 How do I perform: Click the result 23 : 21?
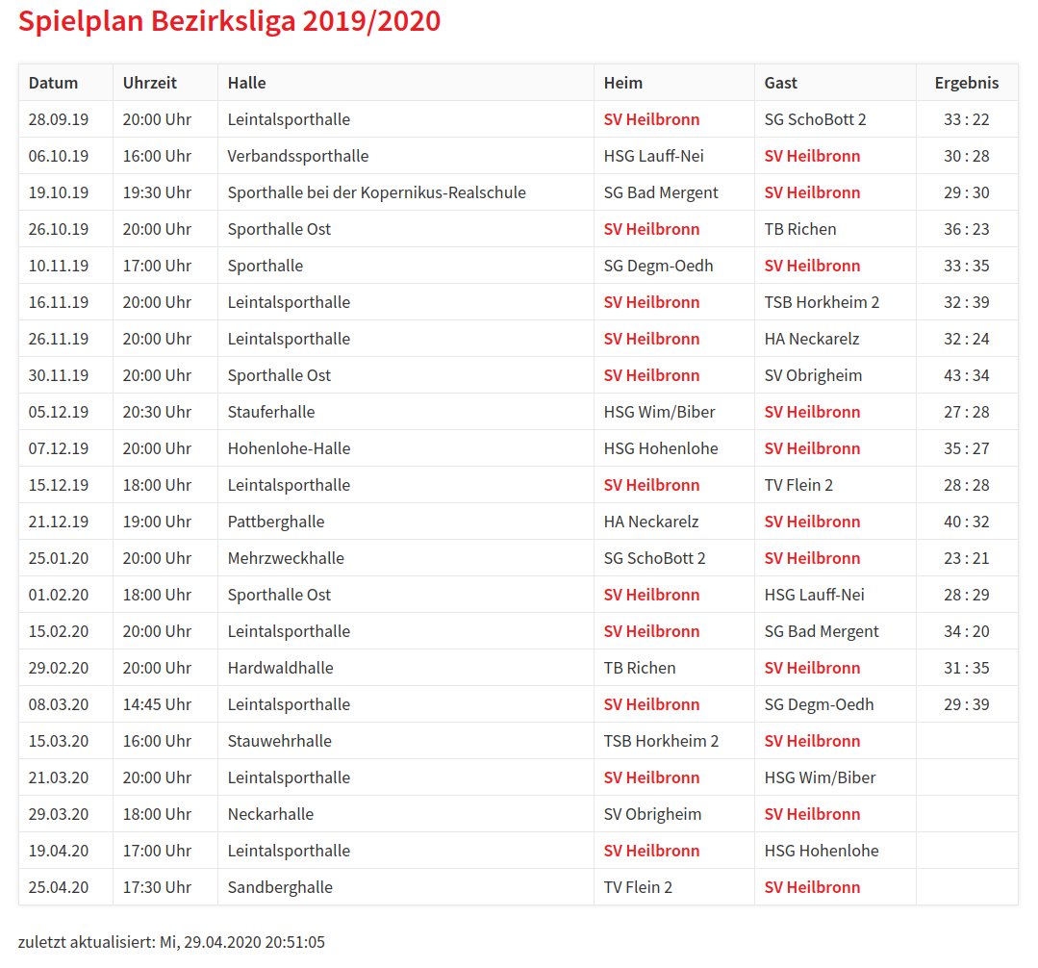967,558
